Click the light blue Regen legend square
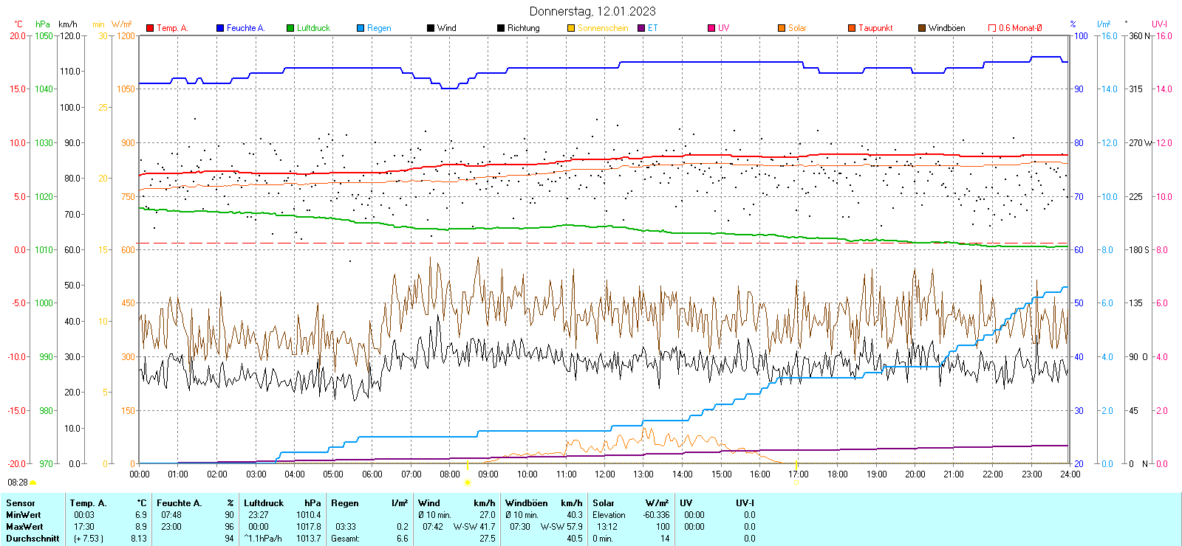This screenshot has width=1182, height=546. 361,28
